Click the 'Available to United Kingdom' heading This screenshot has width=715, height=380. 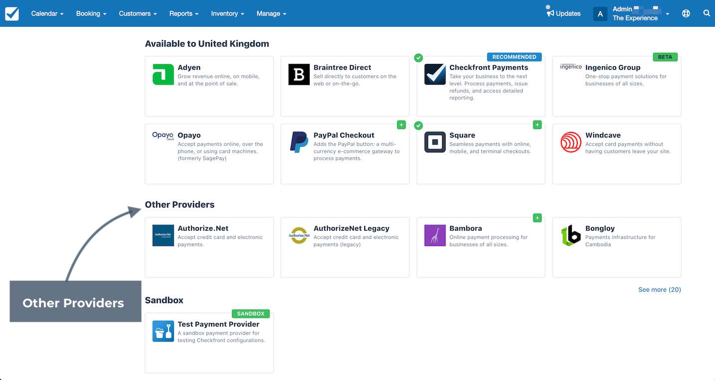207,43
